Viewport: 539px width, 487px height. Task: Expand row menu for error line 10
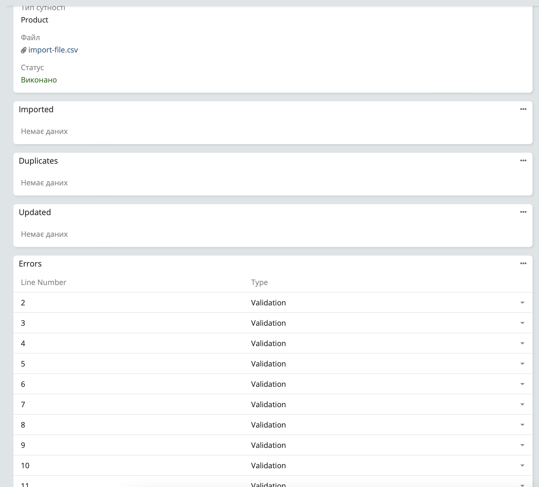point(522,466)
